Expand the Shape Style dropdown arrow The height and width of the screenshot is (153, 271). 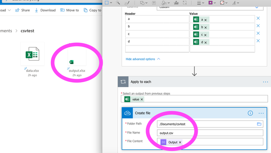203,3
